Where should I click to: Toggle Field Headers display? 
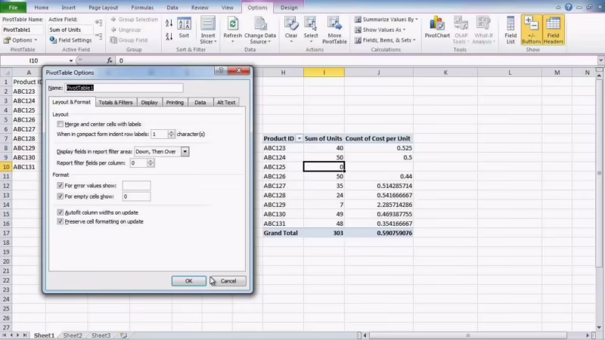(554, 30)
